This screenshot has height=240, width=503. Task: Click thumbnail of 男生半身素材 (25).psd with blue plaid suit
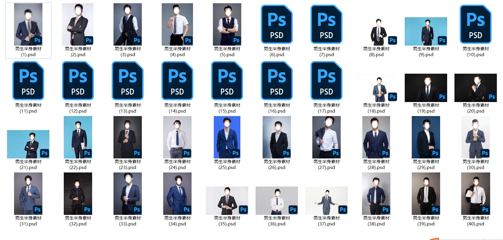coord(227,137)
